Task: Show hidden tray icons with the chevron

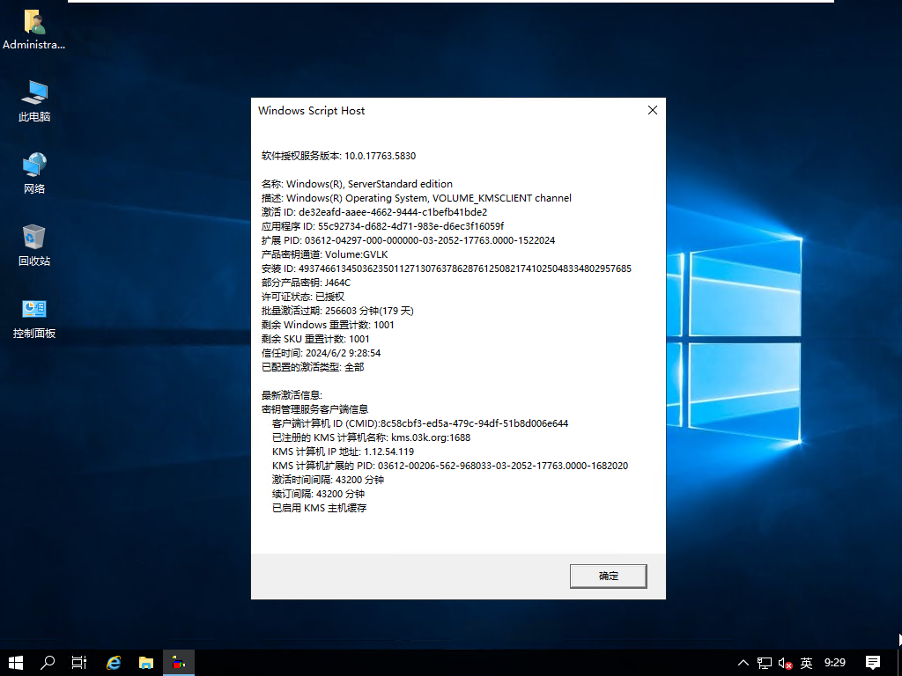Action: click(743, 663)
